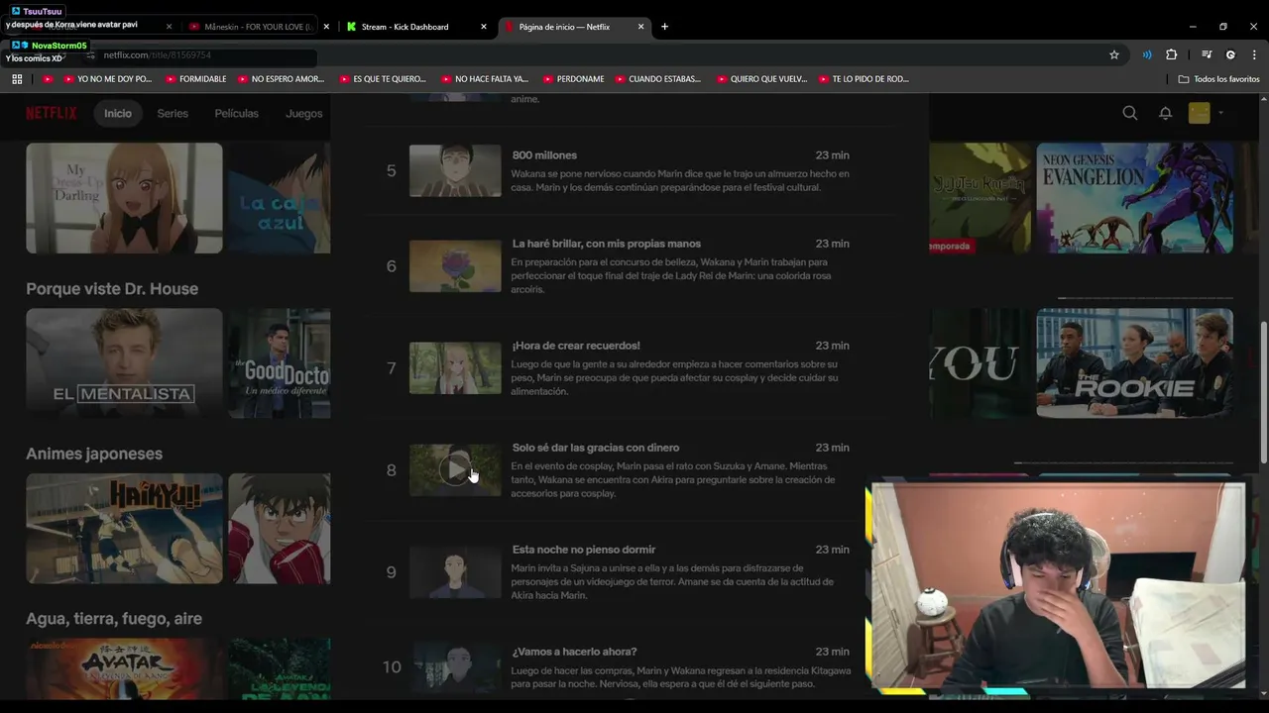
Task: Play episode 8 using play button overlay
Action: point(455,470)
